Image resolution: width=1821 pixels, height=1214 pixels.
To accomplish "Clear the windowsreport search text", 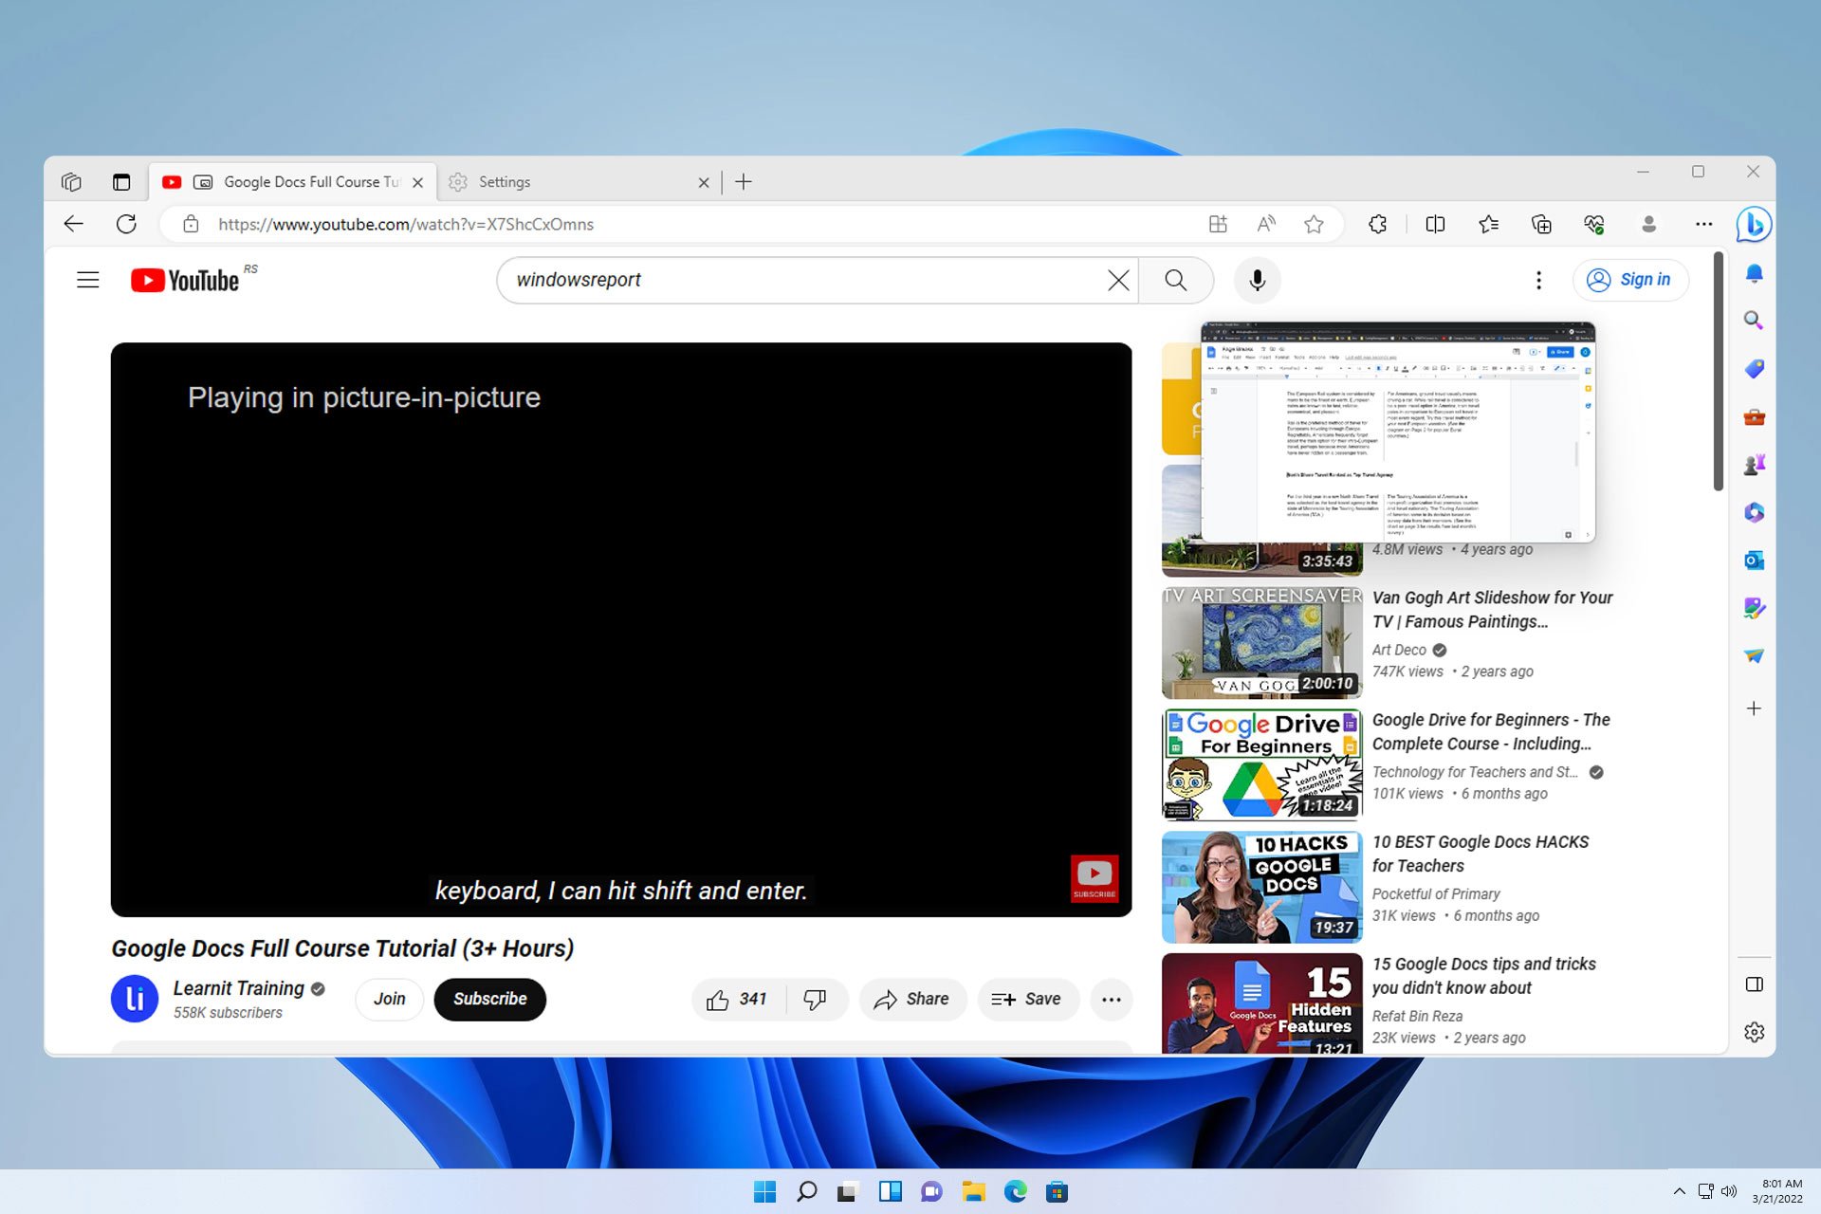I will [x=1119, y=280].
